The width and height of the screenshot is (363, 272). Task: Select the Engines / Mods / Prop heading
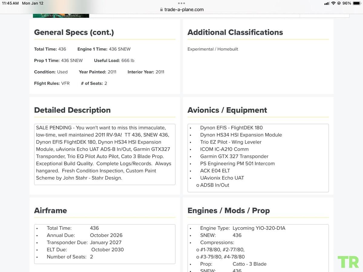(229, 210)
